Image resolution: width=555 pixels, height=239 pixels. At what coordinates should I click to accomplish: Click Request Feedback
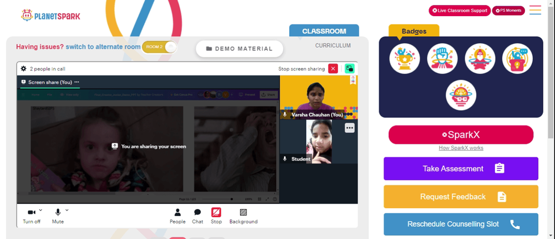[x=461, y=196]
